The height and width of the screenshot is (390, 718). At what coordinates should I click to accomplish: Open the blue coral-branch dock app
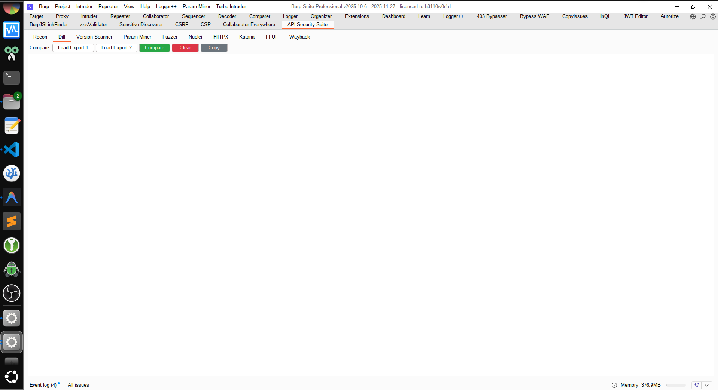pos(12,173)
